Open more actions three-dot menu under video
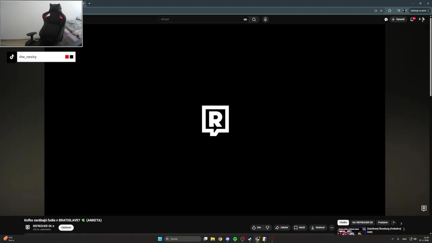This screenshot has width=432, height=243. click(x=332, y=227)
